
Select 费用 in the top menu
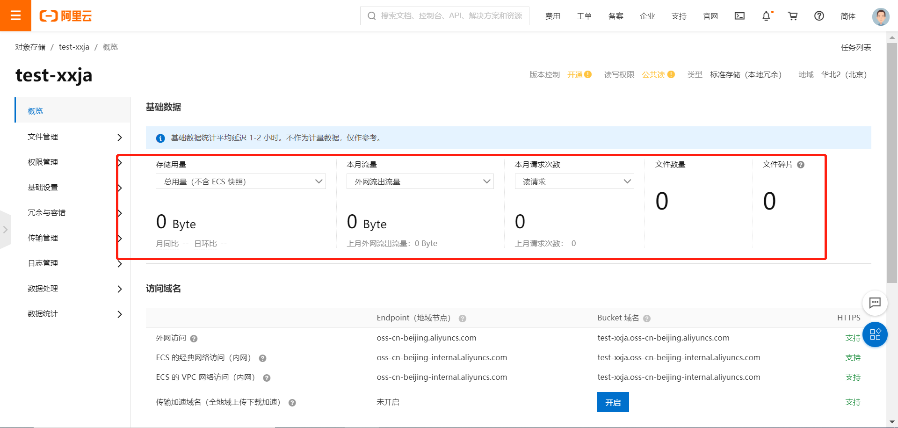pos(552,15)
